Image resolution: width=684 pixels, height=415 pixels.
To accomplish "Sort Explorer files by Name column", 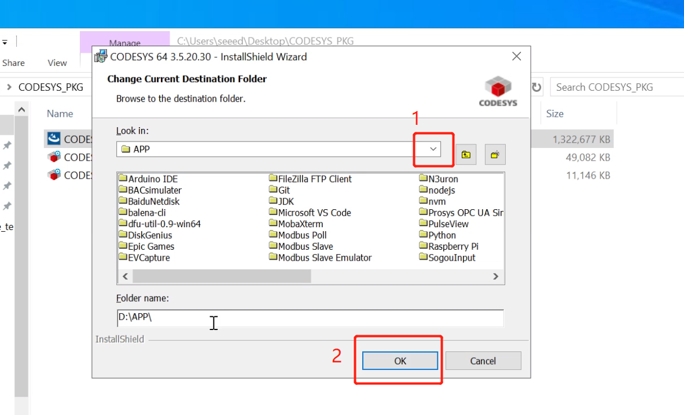I will (60, 114).
